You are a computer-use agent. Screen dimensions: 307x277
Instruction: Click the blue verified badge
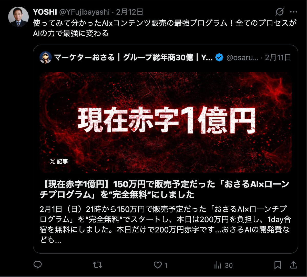click(219, 58)
